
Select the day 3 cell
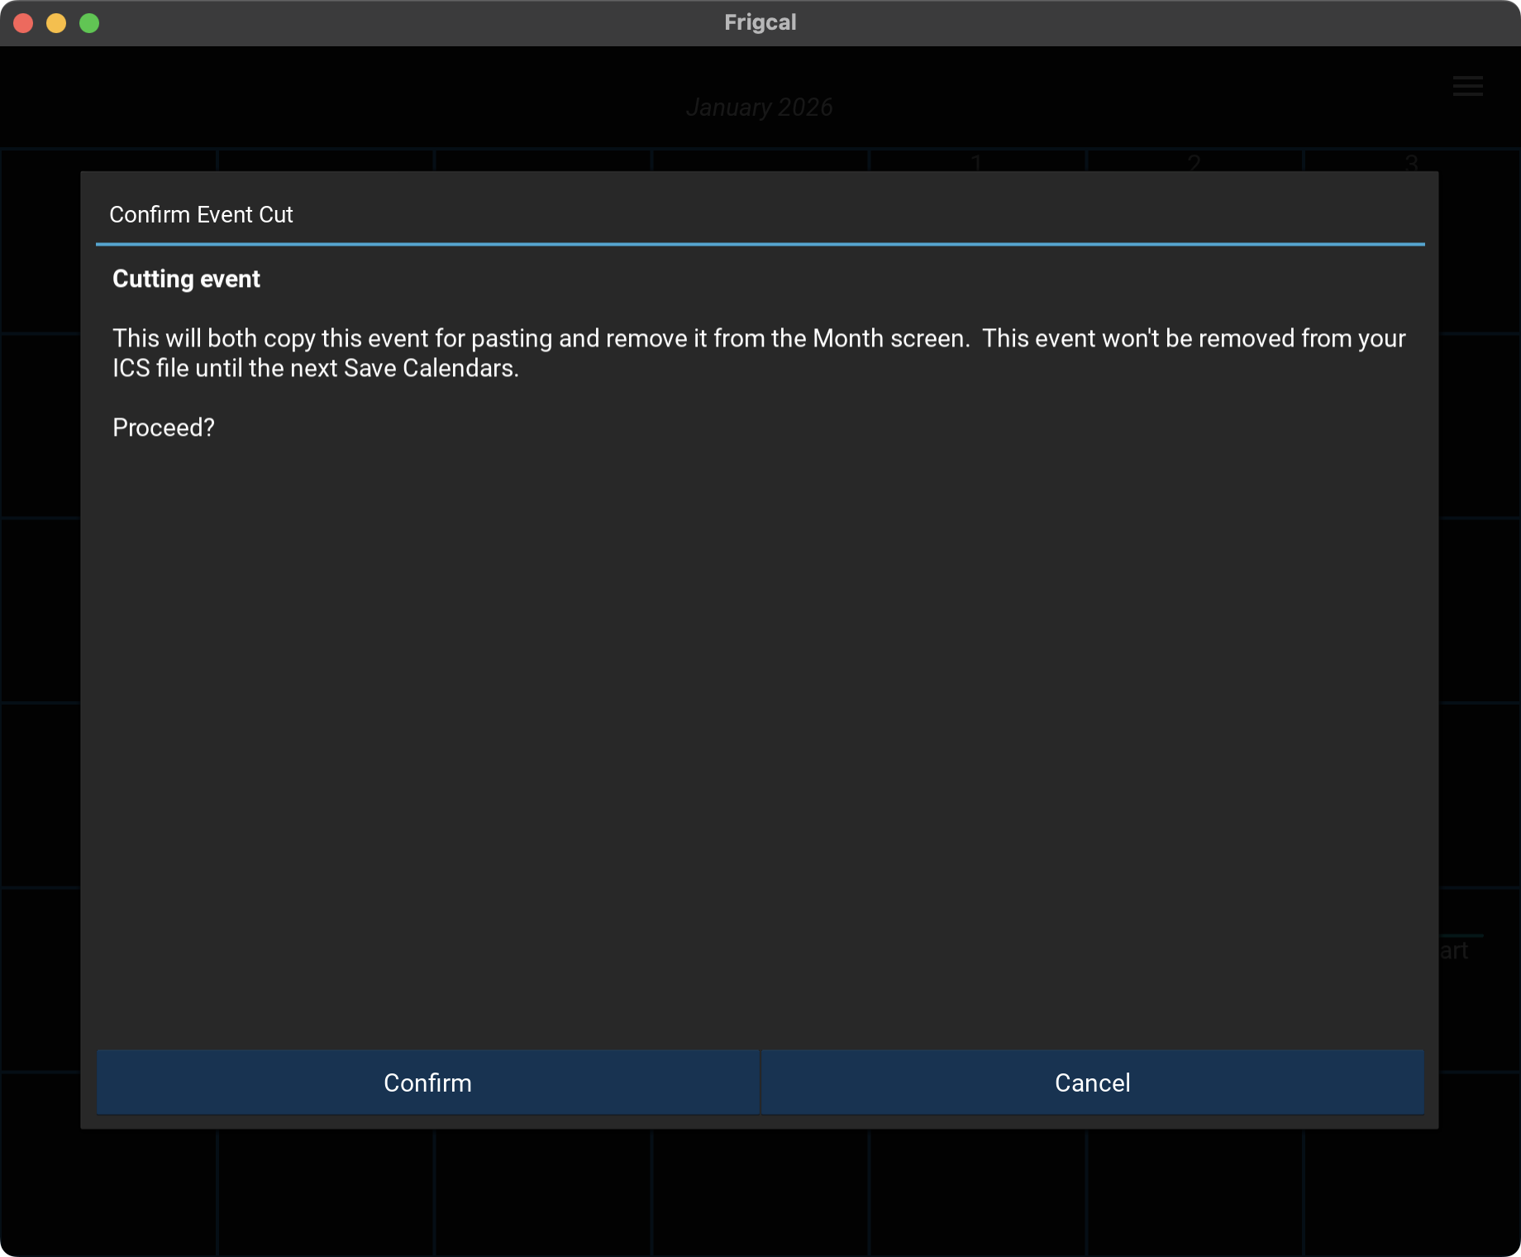(1411, 161)
